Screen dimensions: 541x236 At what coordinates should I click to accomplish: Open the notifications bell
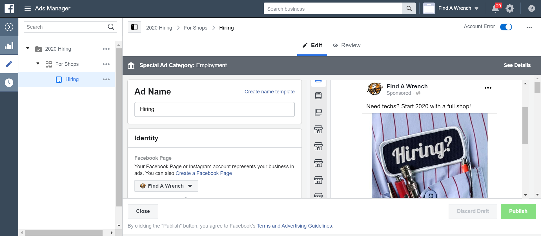[495, 8]
